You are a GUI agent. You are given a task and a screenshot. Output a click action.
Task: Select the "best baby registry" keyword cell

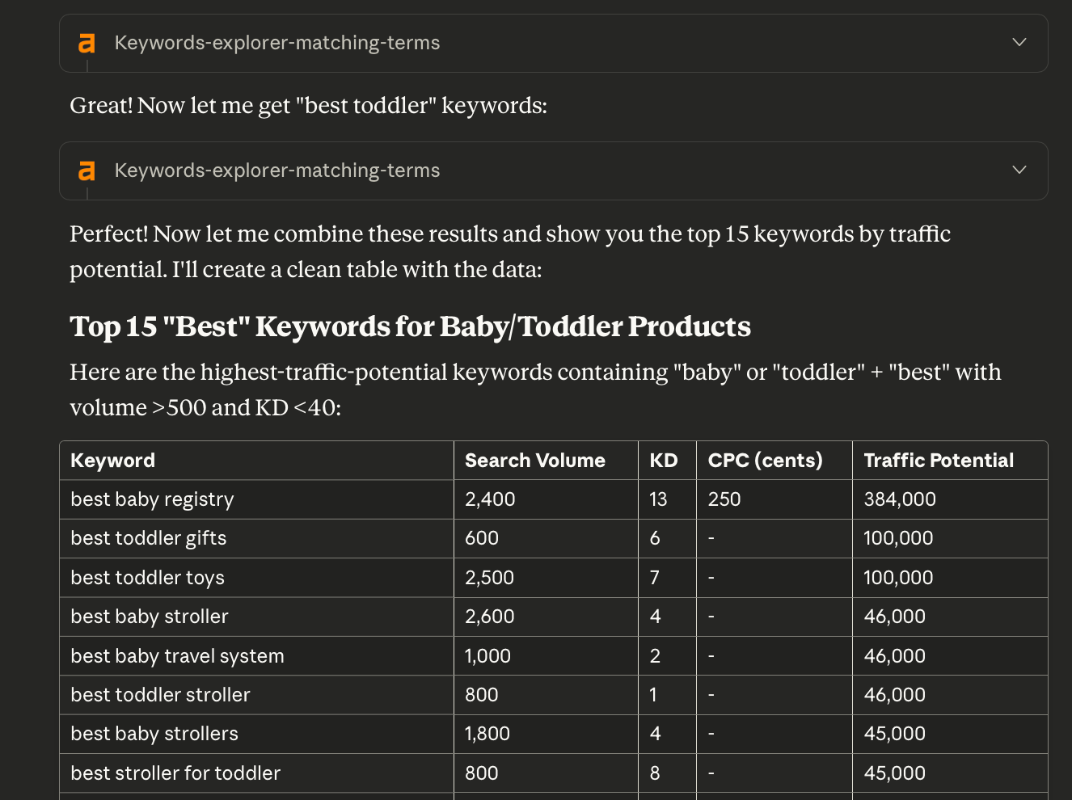click(152, 499)
